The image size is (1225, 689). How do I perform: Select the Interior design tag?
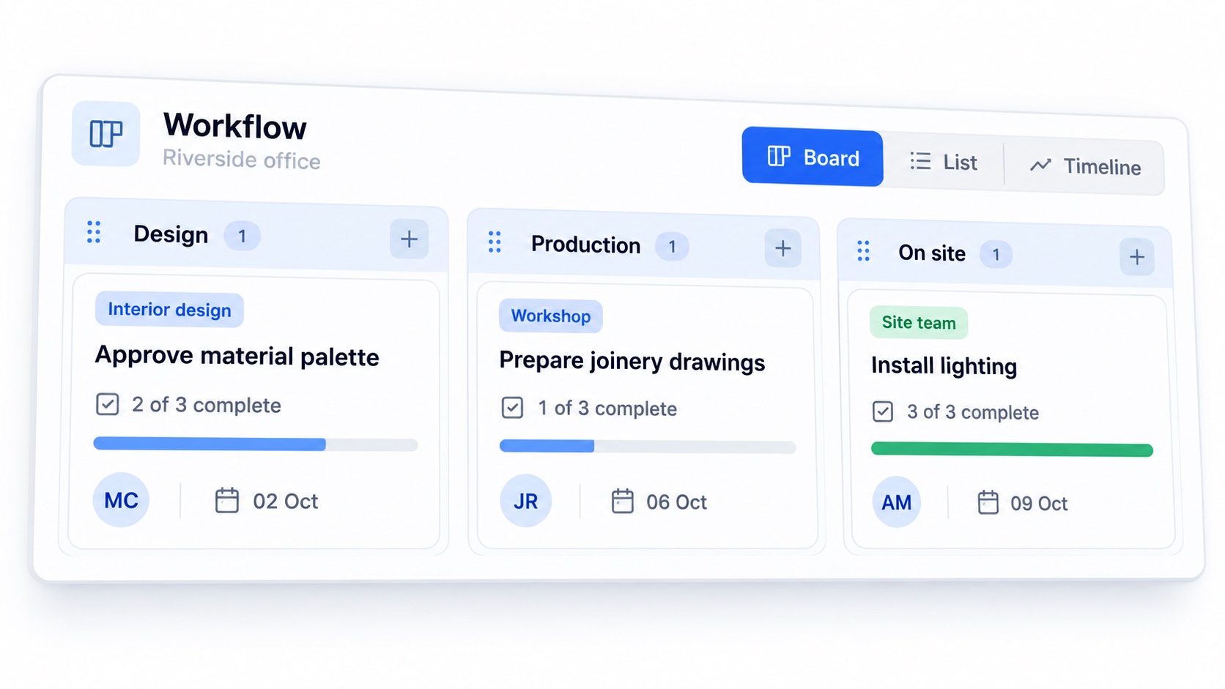[x=169, y=310]
